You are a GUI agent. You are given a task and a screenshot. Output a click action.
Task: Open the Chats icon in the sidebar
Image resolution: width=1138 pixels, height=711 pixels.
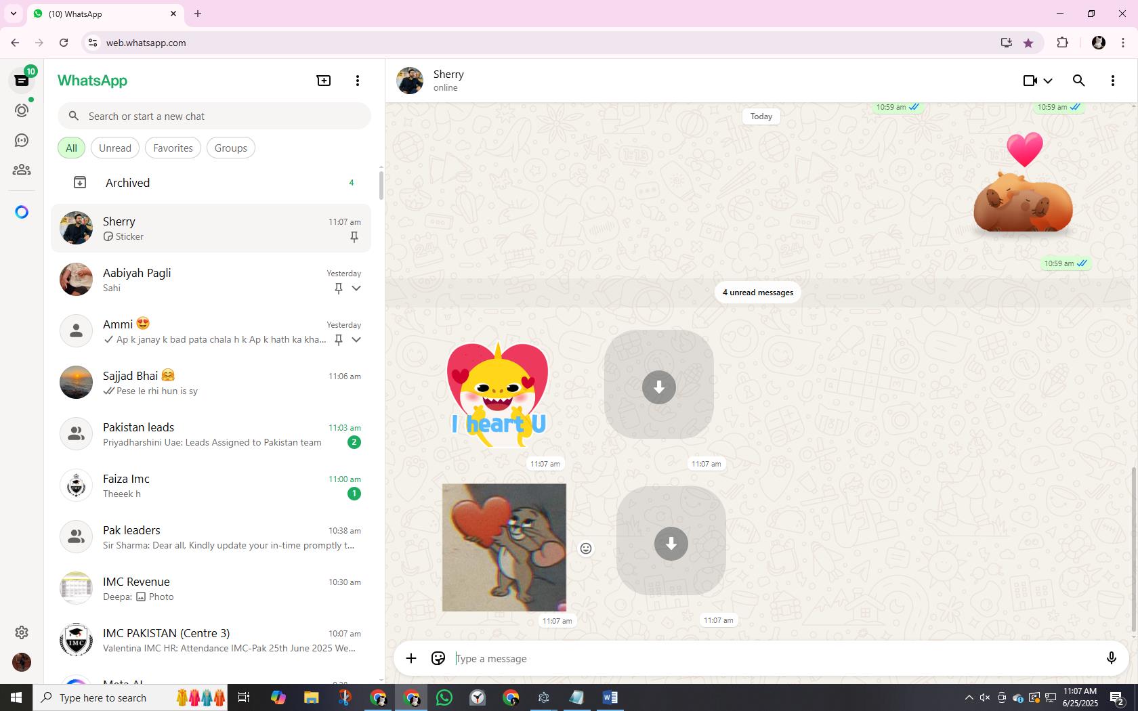(x=22, y=81)
